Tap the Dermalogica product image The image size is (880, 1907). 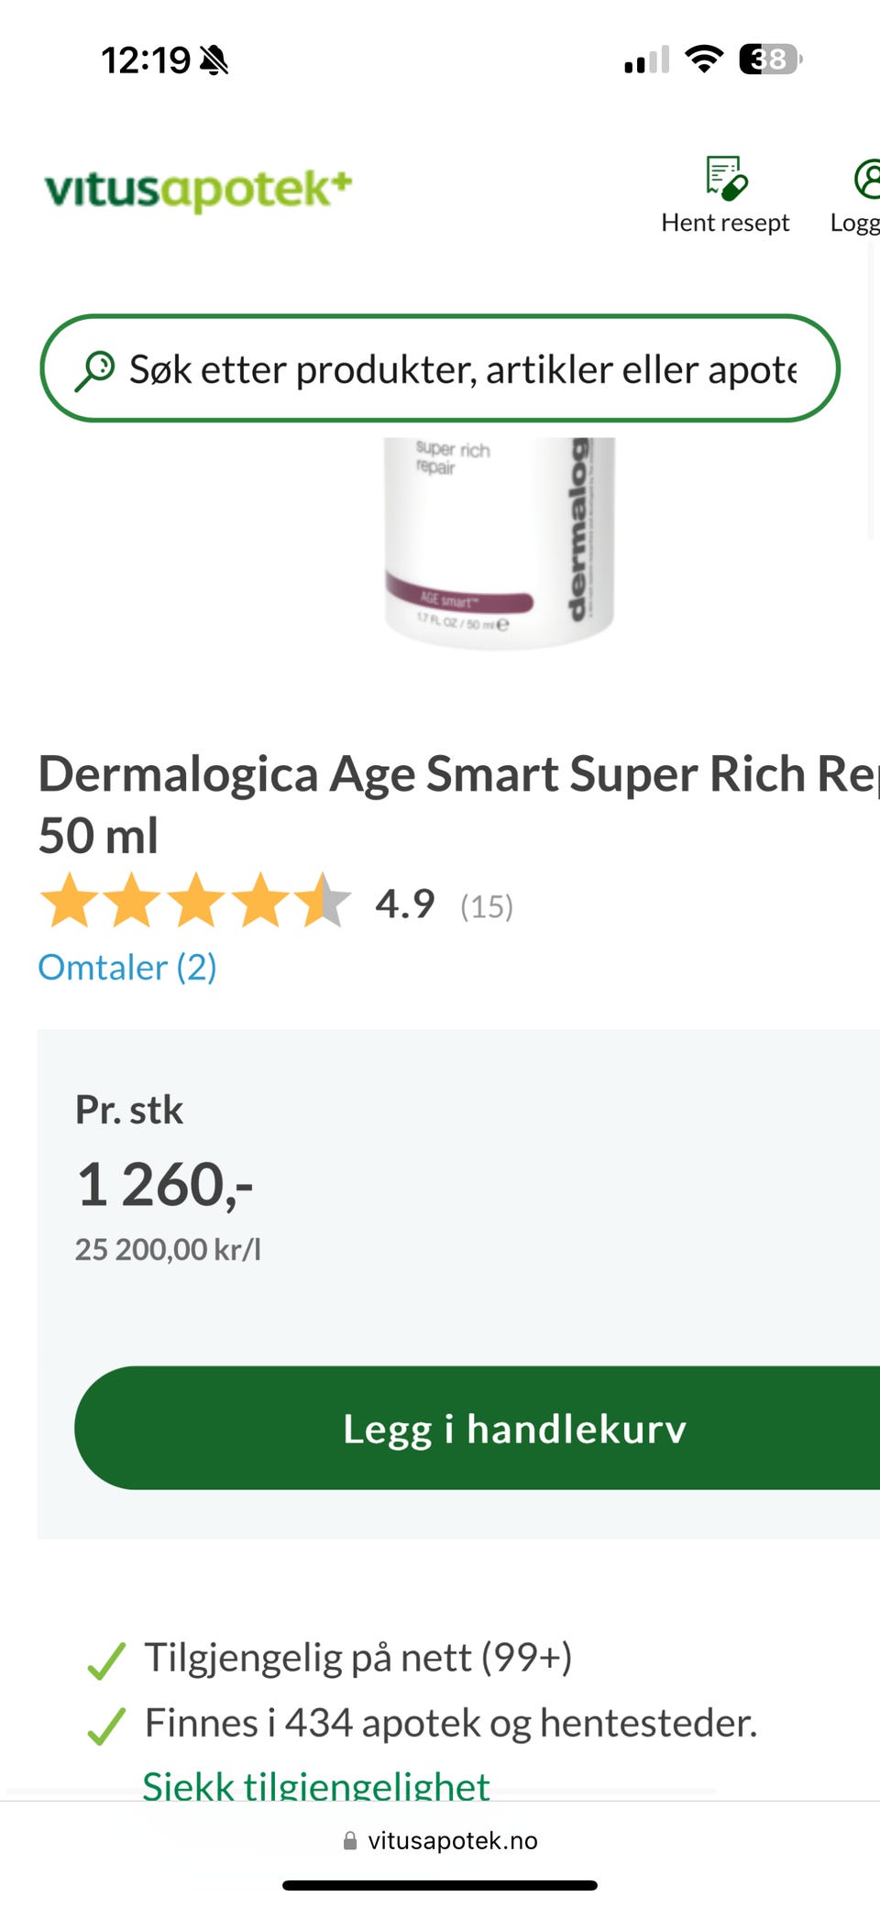[499, 541]
